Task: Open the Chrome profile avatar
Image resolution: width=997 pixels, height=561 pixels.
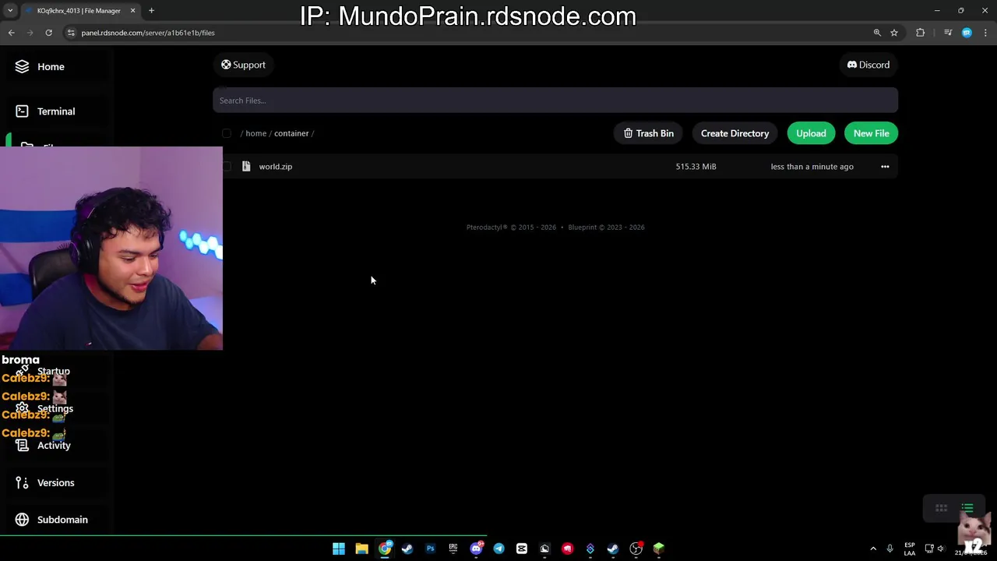Action: 967,33
